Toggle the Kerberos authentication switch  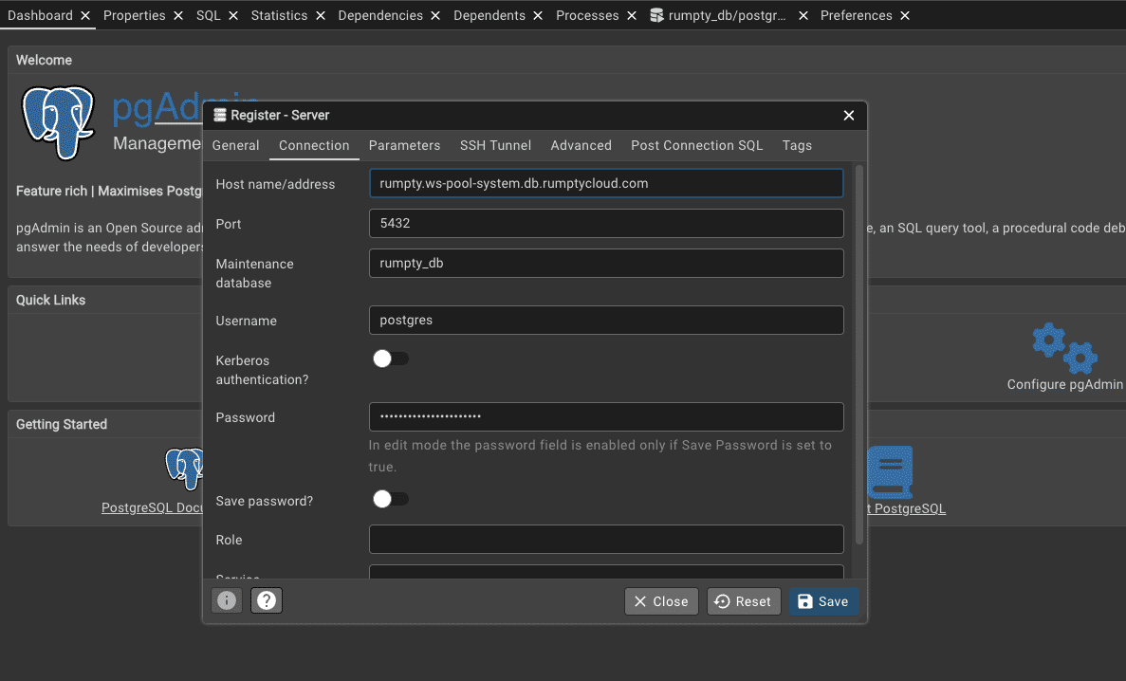click(391, 359)
